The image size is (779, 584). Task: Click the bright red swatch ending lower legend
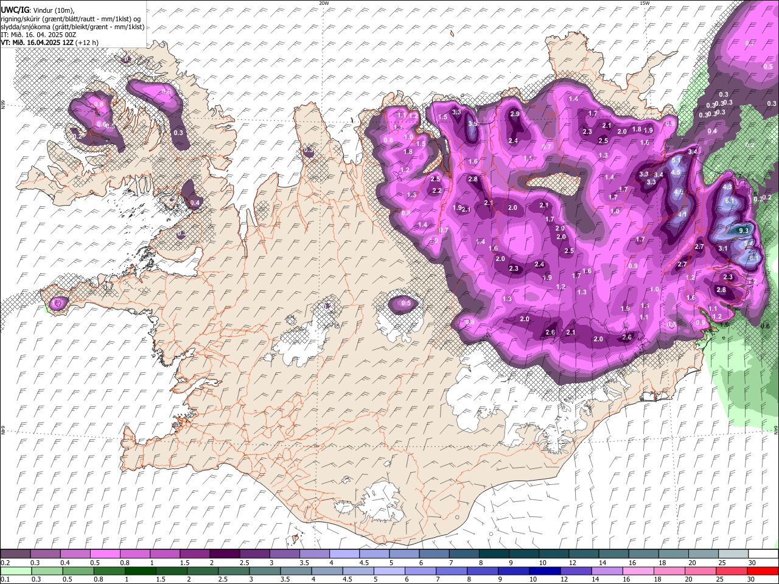763,571
